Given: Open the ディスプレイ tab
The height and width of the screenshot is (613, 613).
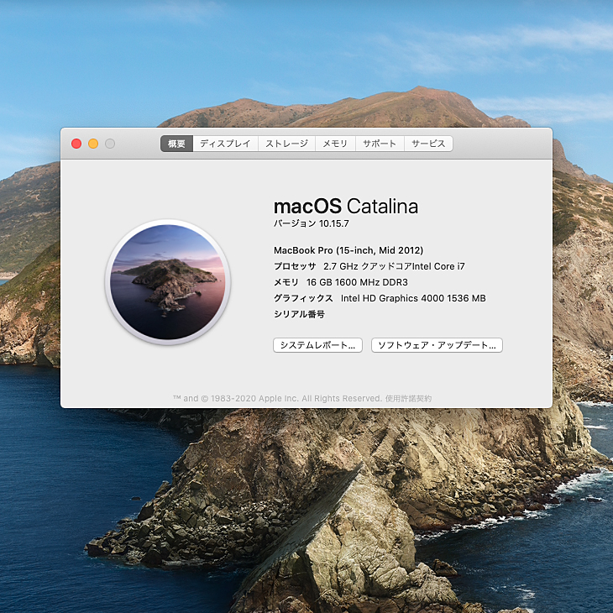Looking at the screenshot, I should tap(225, 144).
